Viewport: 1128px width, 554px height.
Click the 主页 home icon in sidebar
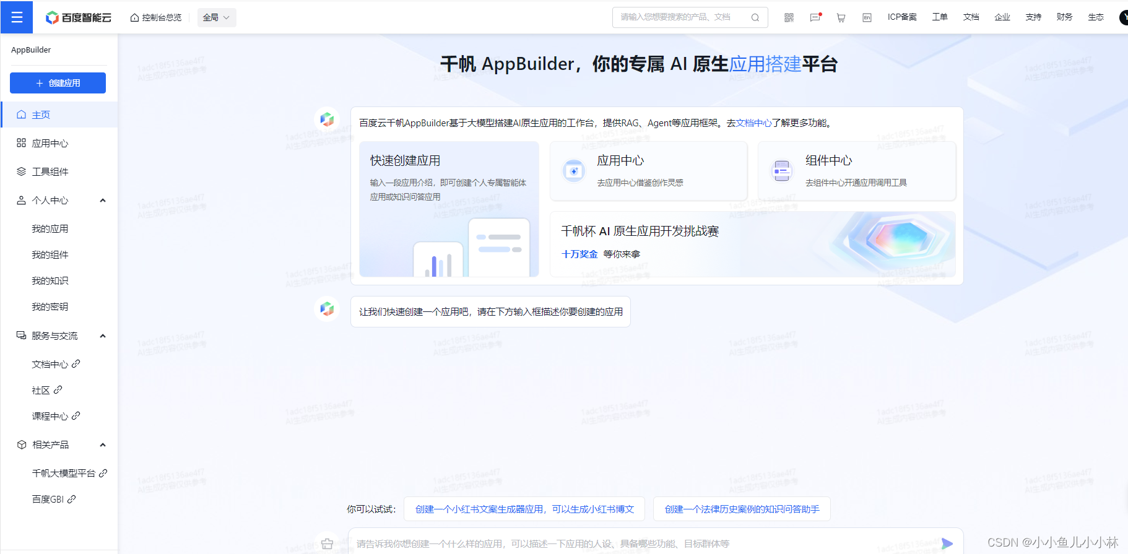click(x=21, y=115)
